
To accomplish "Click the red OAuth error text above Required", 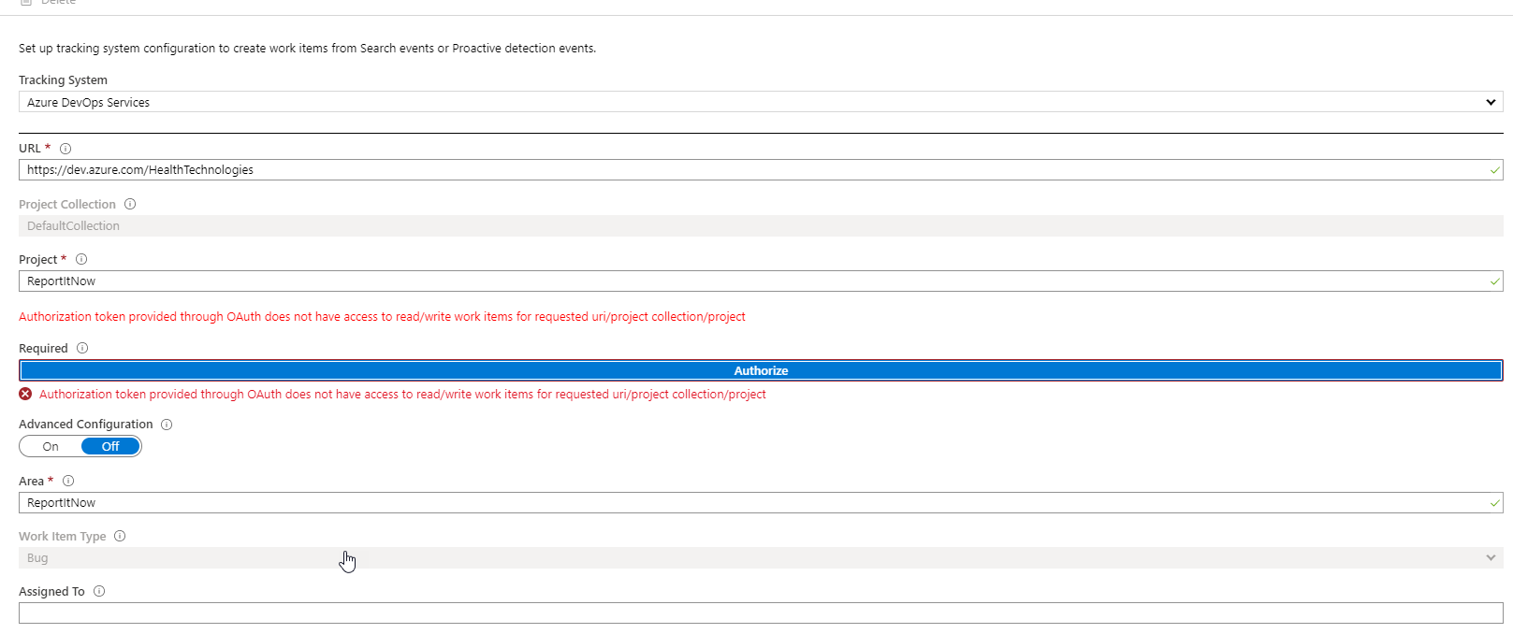I will 382,317.
